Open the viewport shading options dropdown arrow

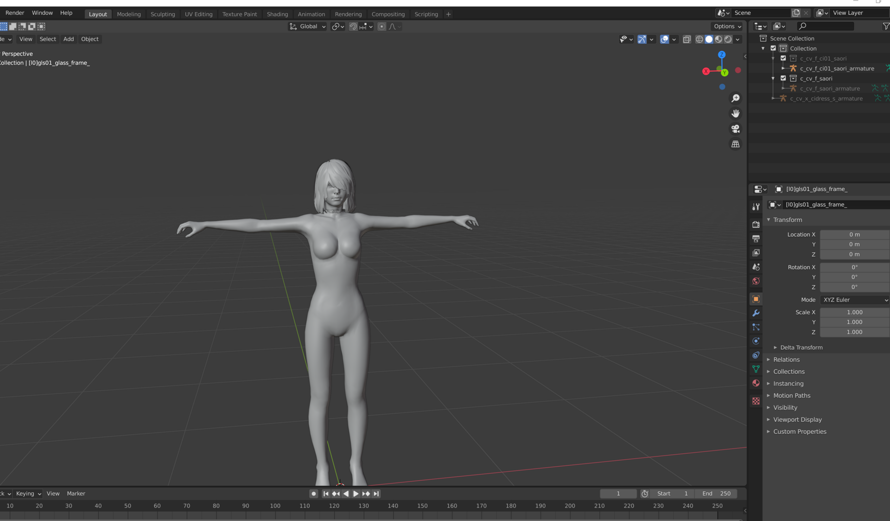[x=737, y=39]
